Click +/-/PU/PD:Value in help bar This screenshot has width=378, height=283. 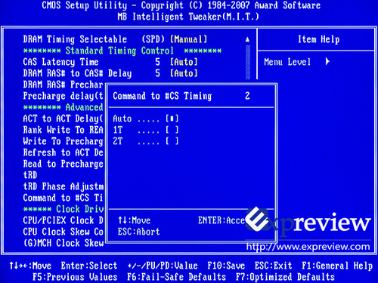(163, 266)
